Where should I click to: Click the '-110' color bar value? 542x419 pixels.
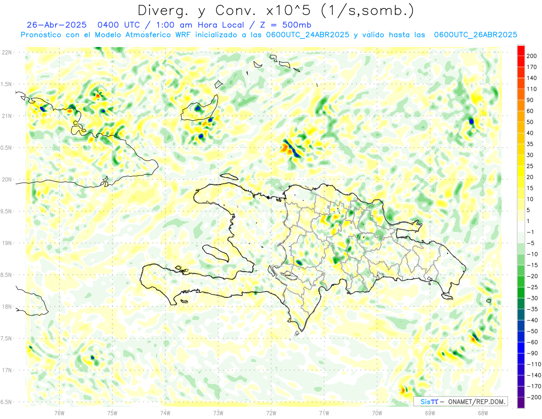click(x=533, y=364)
